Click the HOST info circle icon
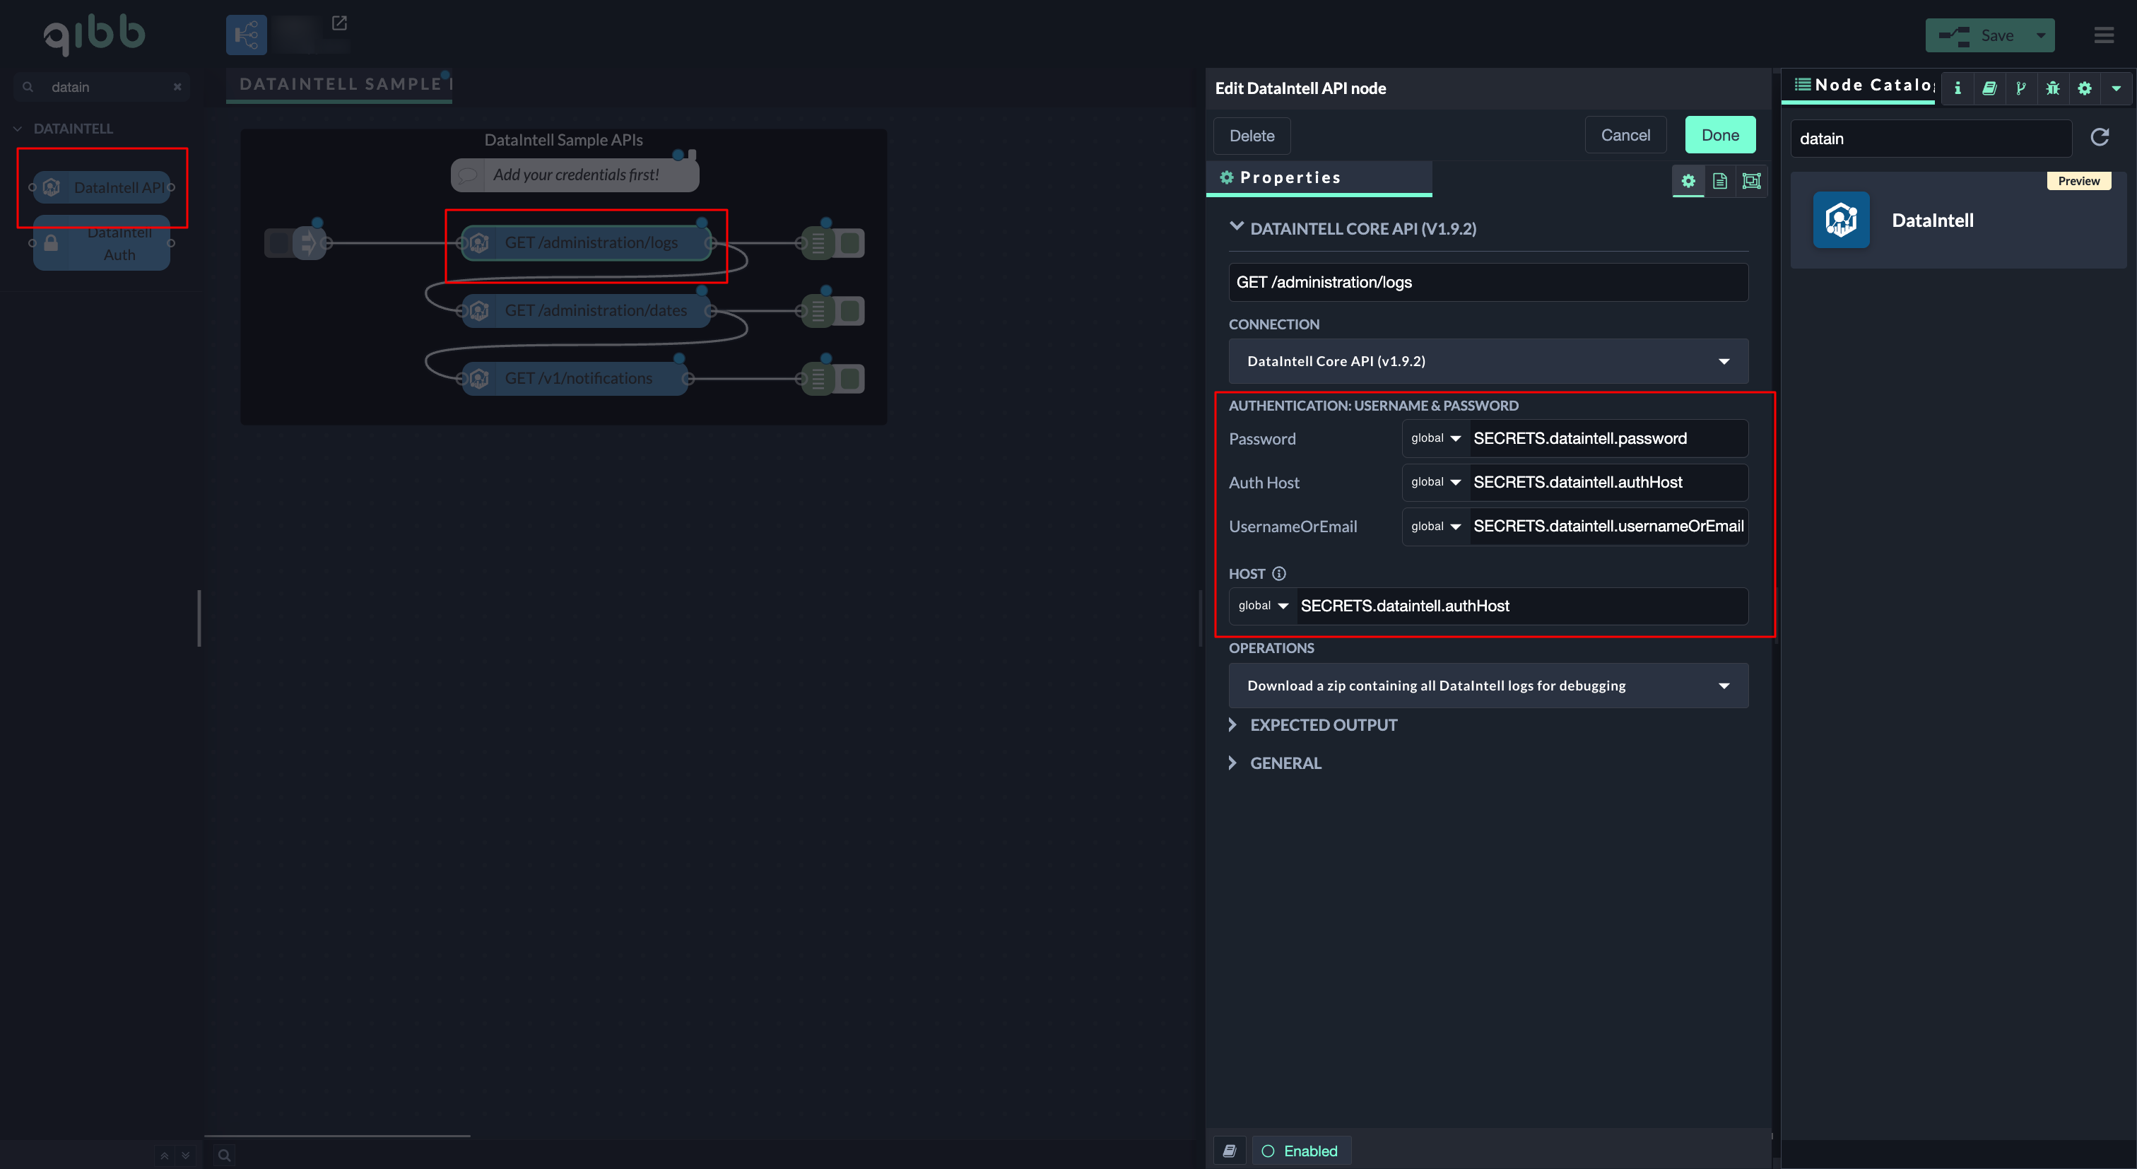This screenshot has height=1169, width=2137. (1279, 573)
